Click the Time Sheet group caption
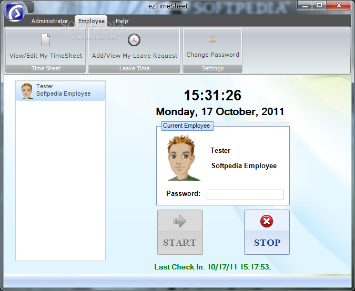 click(46, 68)
